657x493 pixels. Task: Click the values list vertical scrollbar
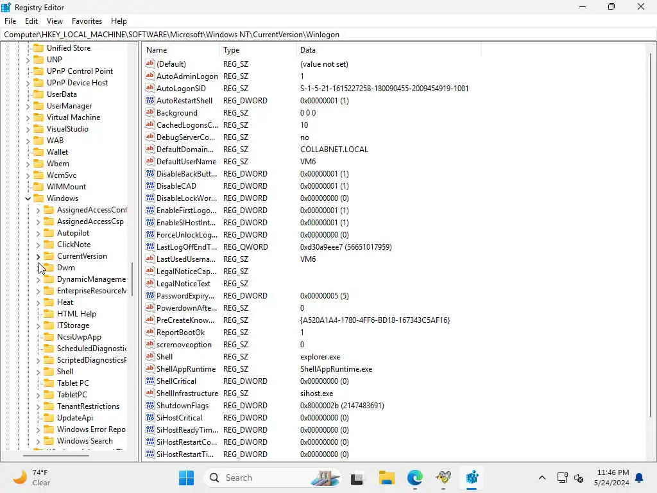[651, 235]
